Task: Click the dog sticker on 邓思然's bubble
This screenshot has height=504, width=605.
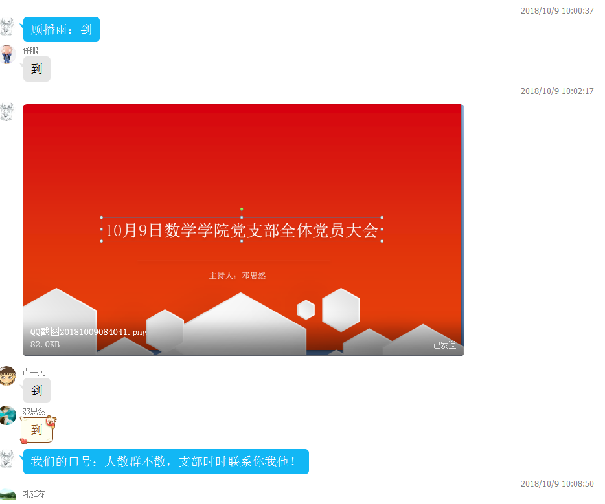Action: coord(51,422)
